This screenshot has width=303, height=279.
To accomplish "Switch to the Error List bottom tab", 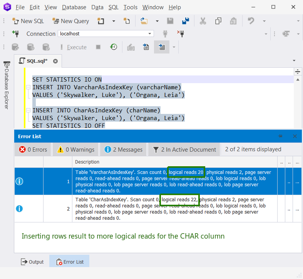I will point(69,261).
